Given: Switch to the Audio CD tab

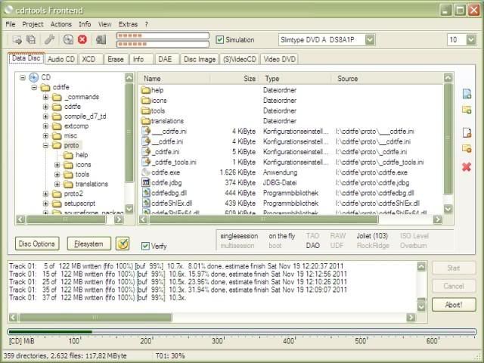Looking at the screenshot, I should click(61, 59).
